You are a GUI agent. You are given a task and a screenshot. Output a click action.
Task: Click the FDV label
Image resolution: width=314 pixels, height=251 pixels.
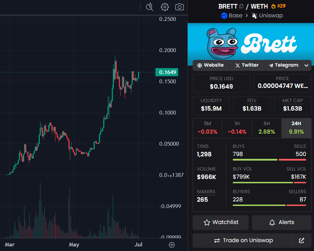coord(252,101)
